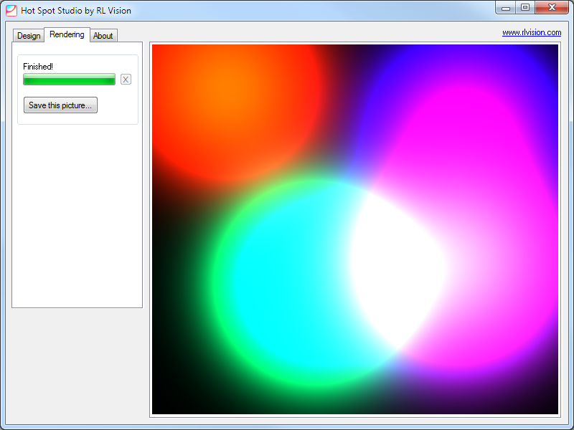Click the green rendering progress bar
574x430 pixels.
(x=69, y=80)
